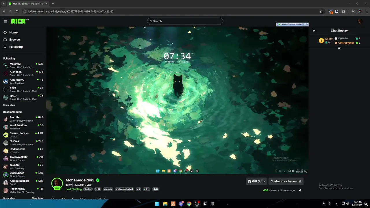
Task: Go back in browser history
Action: tap(4, 12)
